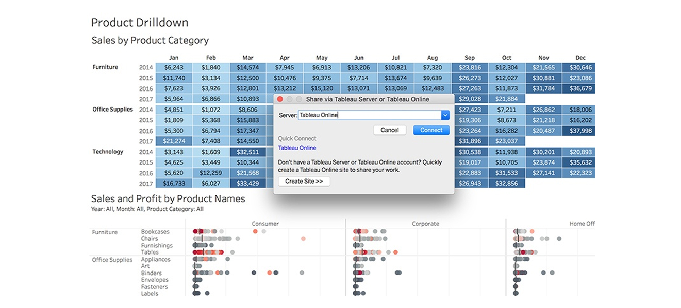Select the $15,883 cell
Viewport: 681px width, 308px height.
pos(248,120)
